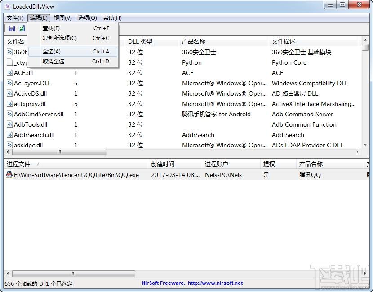Screen dimensions: 373x292
Task: Click the 360安全卫士 基础模块 description cell
Action: [x=302, y=52]
